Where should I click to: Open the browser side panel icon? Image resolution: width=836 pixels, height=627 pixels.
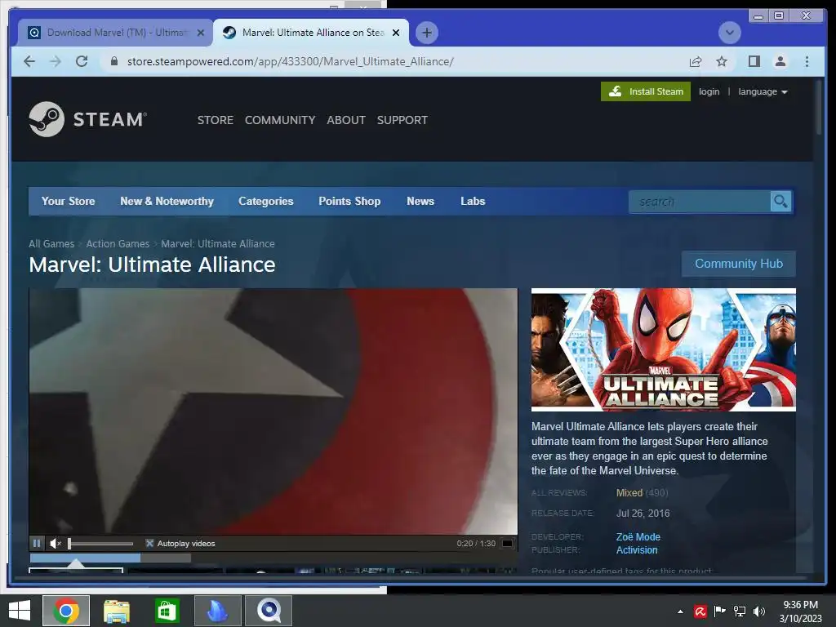(754, 61)
